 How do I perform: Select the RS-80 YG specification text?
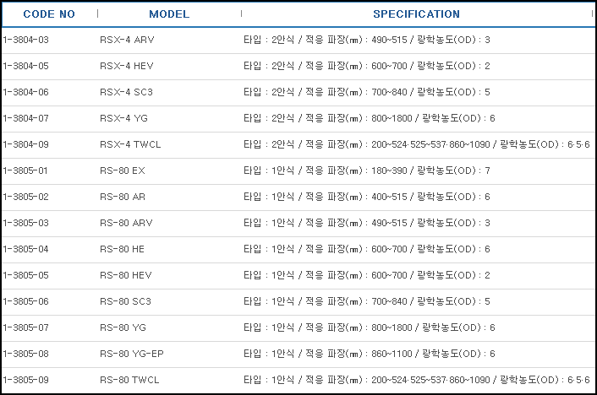(369, 327)
